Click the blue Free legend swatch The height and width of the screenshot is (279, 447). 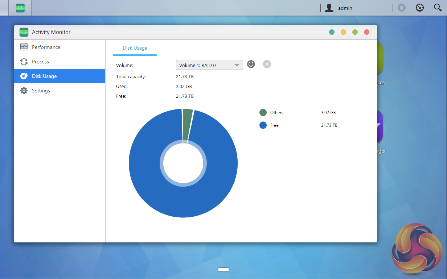[x=263, y=125]
